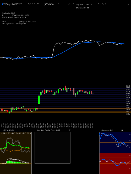The width and height of the screenshot is (131, 174).
Task: Click the empty intraday trading price box
Action: (52, 148)
